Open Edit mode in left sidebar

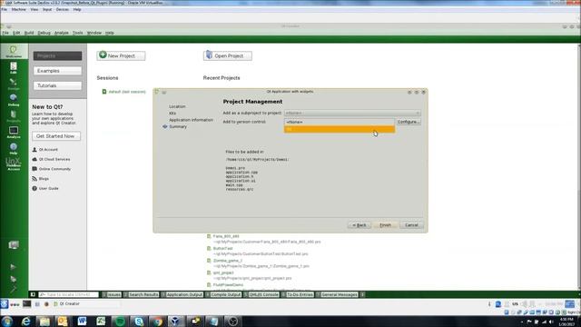[x=14, y=68]
